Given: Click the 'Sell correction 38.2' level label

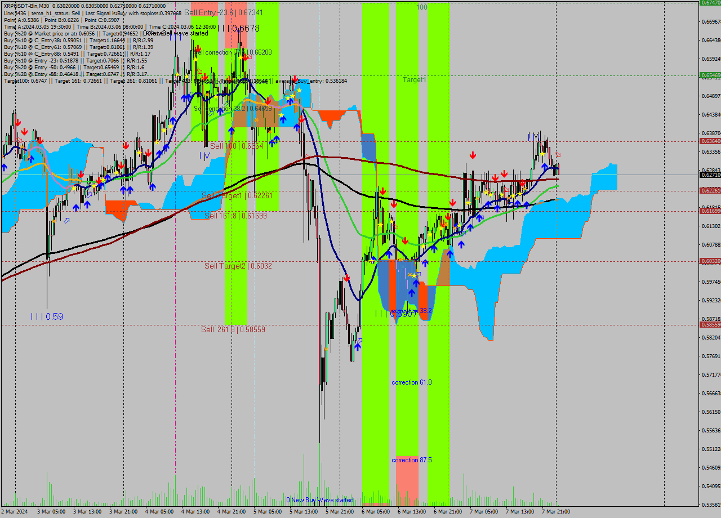Looking at the screenshot, I should pyautogui.click(x=233, y=109).
